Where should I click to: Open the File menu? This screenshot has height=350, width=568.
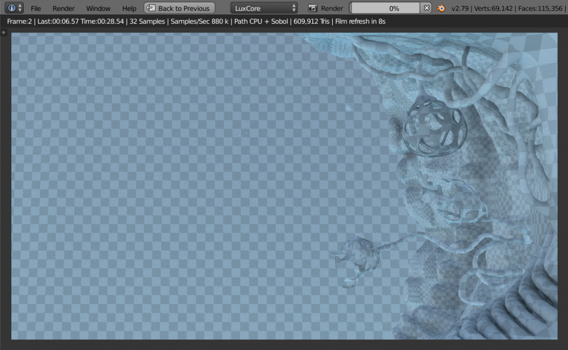(x=35, y=9)
